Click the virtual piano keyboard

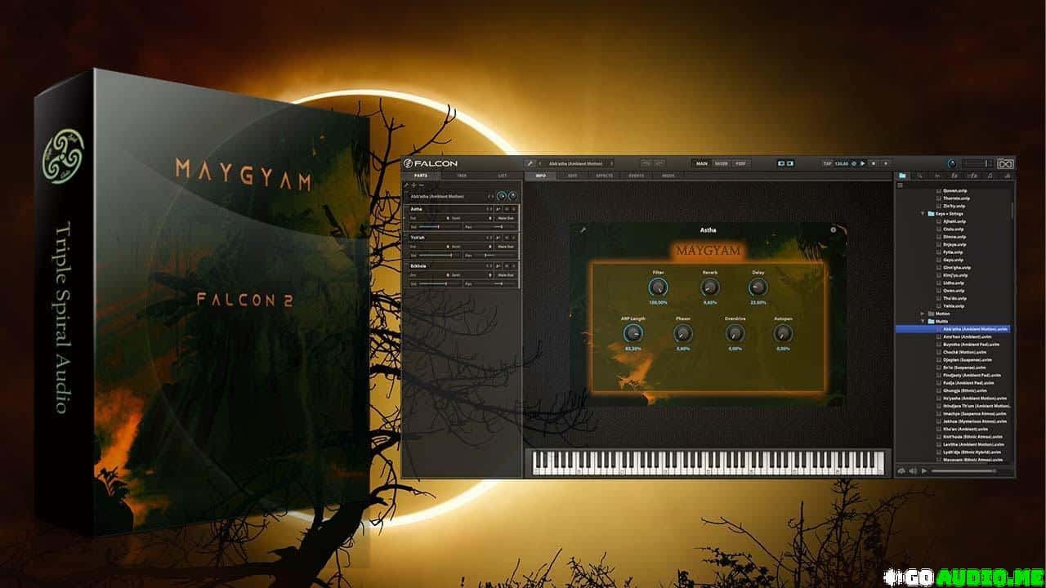[x=709, y=462]
